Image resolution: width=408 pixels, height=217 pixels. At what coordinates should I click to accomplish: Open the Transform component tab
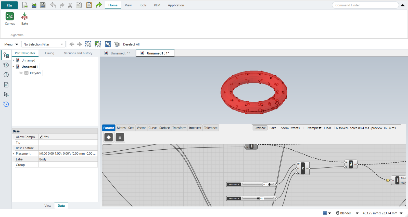click(x=179, y=128)
